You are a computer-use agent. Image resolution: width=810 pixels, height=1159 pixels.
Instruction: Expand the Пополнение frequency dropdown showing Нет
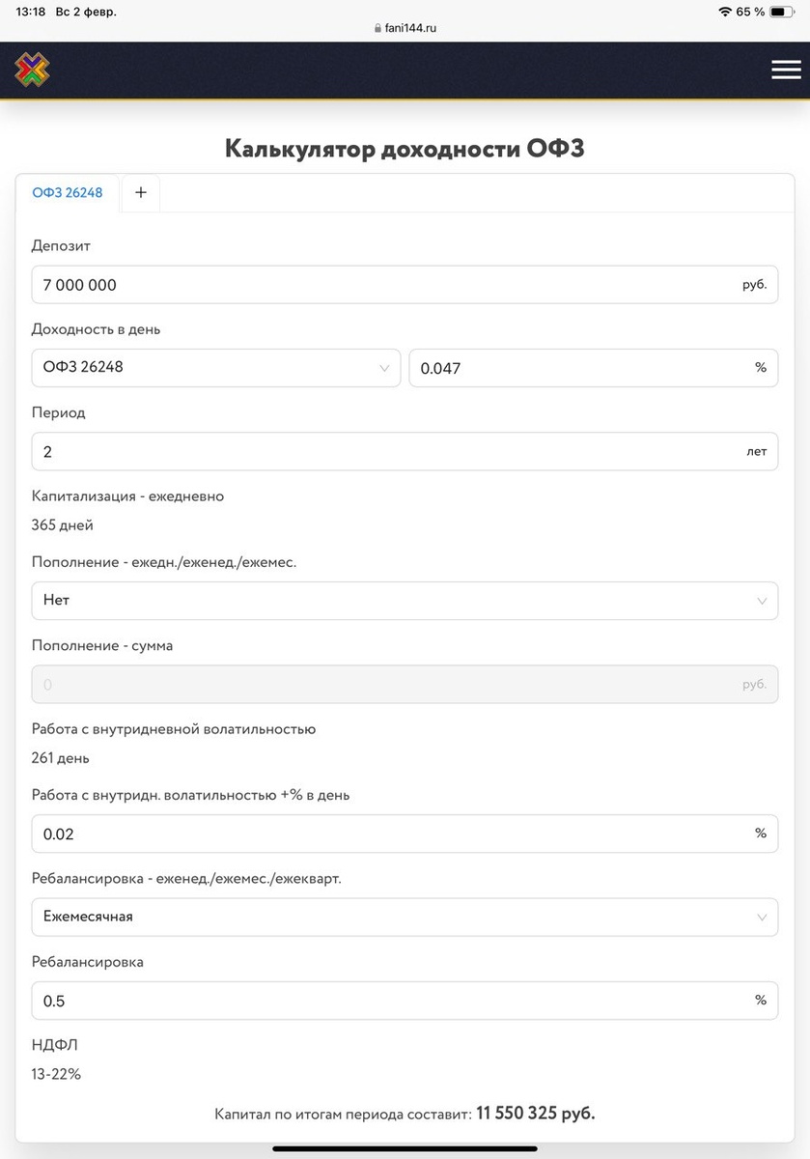pos(405,601)
